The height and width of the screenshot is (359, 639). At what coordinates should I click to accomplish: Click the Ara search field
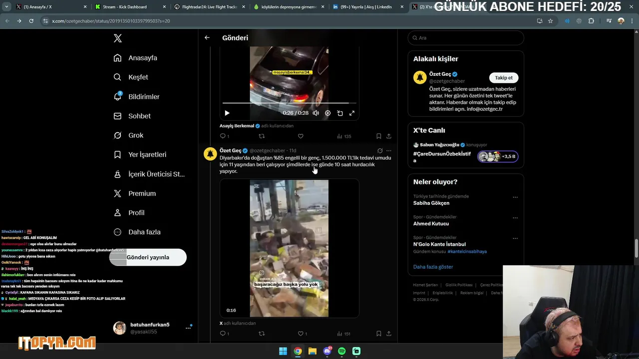point(466,38)
